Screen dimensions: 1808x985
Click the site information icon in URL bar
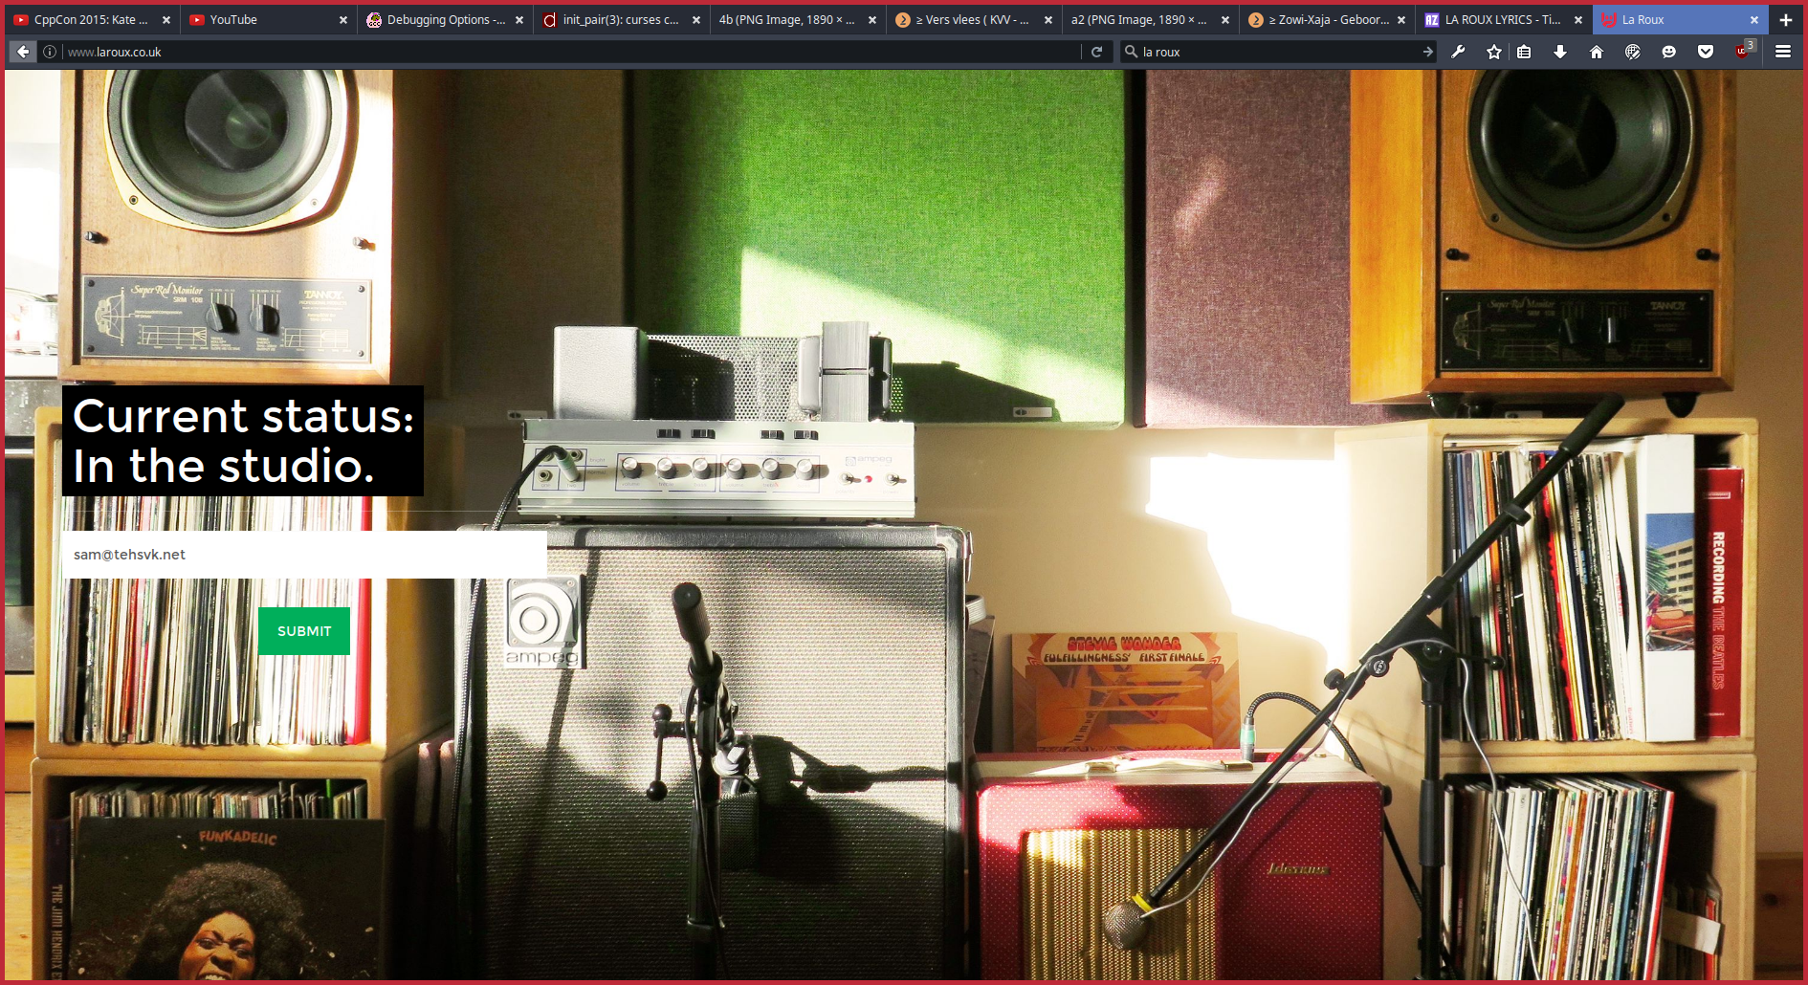pos(50,52)
